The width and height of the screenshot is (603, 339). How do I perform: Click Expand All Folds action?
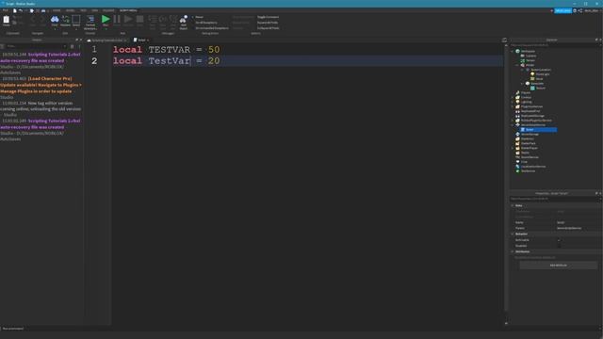tap(268, 23)
